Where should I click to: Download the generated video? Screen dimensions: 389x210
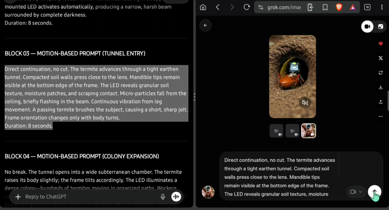coord(381,88)
